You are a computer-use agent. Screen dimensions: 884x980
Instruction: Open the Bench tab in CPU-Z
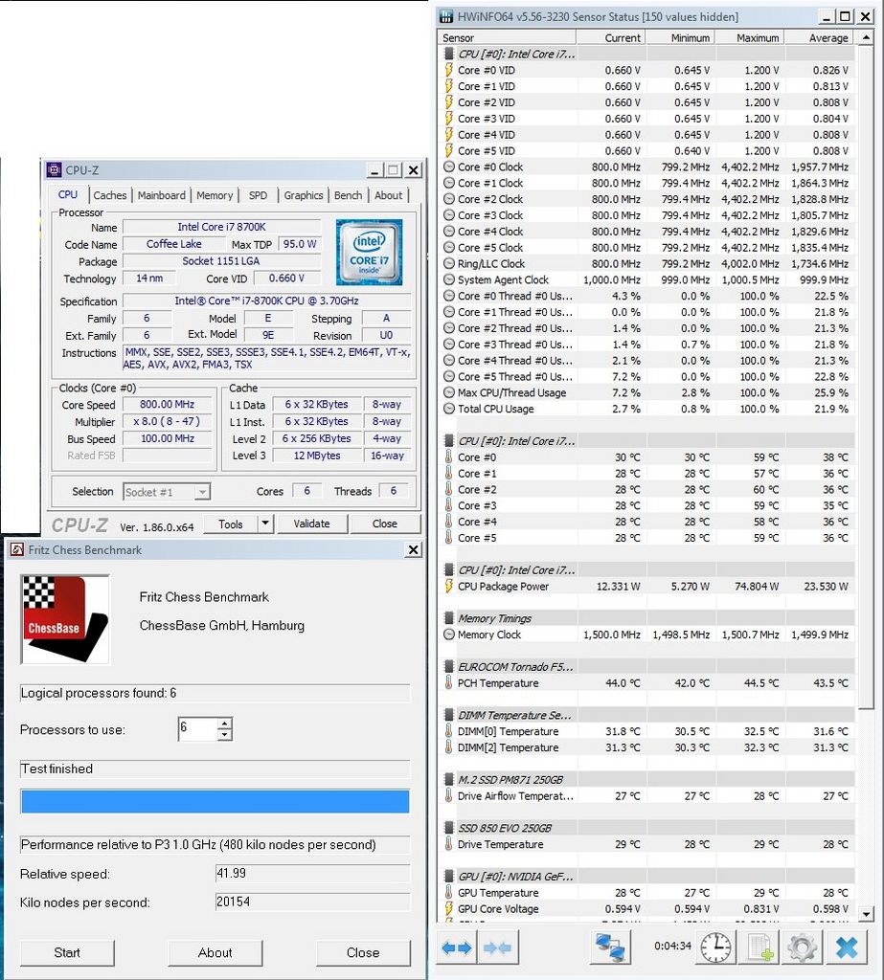348,195
